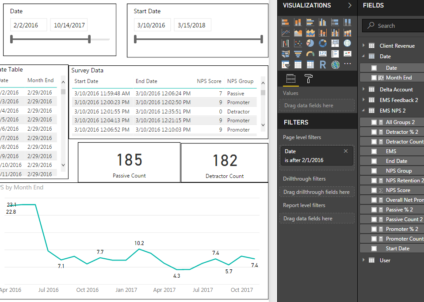The image size is (424, 302).
Task: Expand the Delta Account table
Action: [364, 89]
